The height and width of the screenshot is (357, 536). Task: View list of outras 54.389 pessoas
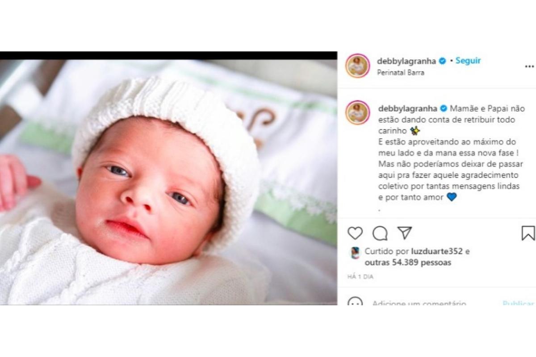pos(408,262)
